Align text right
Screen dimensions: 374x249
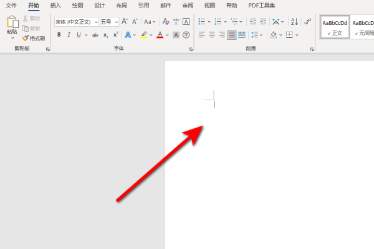(222, 35)
